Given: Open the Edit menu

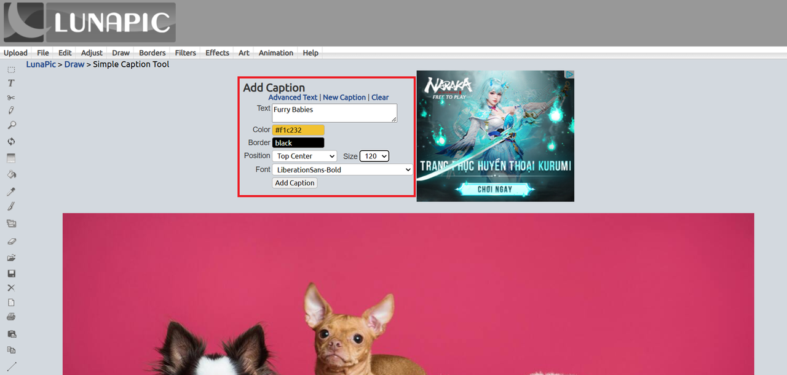Looking at the screenshot, I should coord(65,53).
